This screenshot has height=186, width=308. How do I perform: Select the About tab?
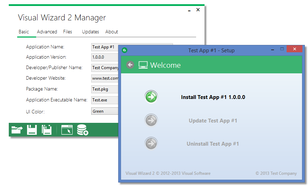pyautogui.click(x=112, y=32)
